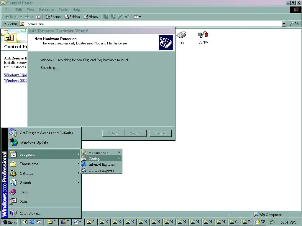Switch to the 'C..' Control Panel taskbar button
The height and width of the screenshot is (226, 302).
tap(91, 222)
